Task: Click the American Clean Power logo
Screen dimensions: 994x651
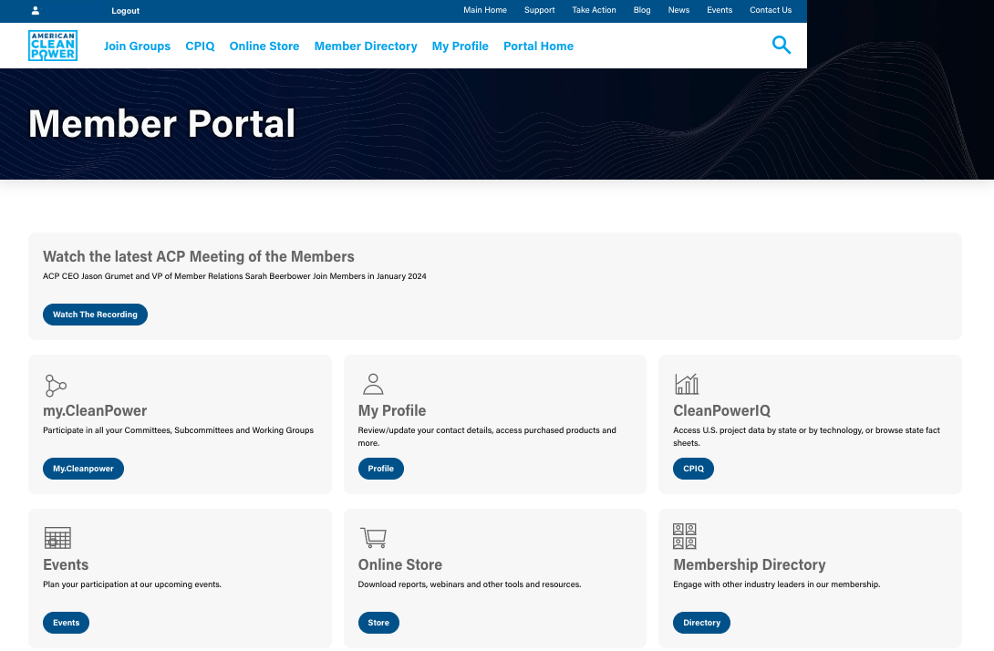Action: [x=53, y=46]
